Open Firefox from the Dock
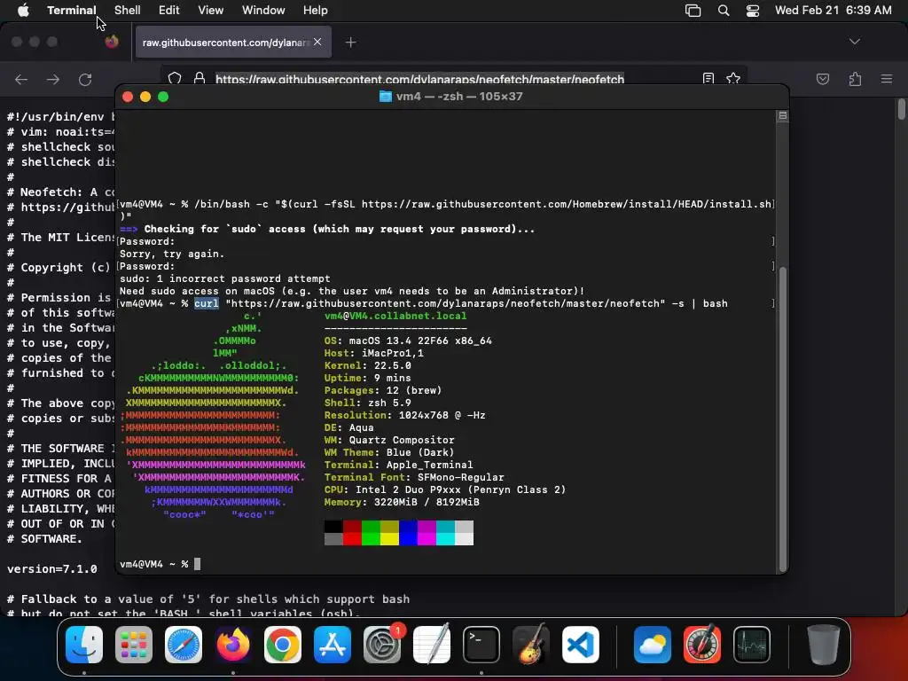908x681 pixels. 233,644
